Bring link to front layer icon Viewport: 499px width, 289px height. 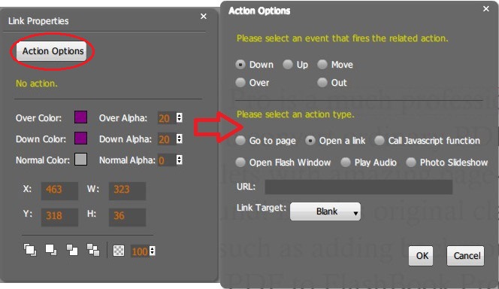[30, 250]
